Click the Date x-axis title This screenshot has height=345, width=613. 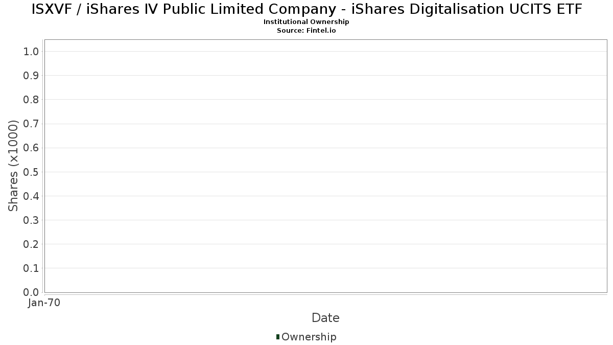(325, 318)
